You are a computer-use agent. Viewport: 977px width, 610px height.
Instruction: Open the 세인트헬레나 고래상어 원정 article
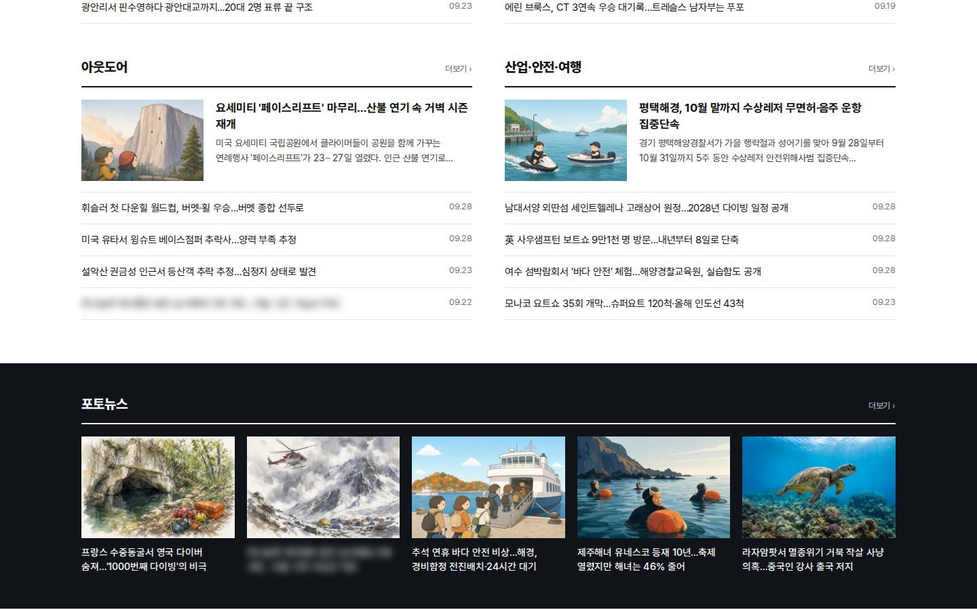pyautogui.click(x=647, y=208)
